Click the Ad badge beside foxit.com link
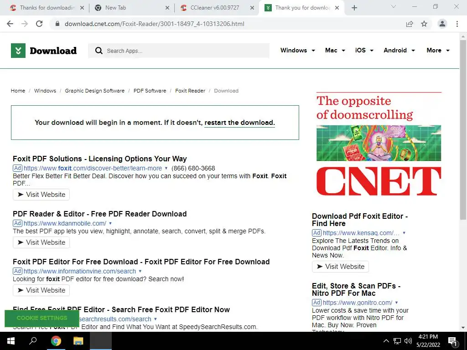This screenshot has width=467, height=350. point(18,168)
